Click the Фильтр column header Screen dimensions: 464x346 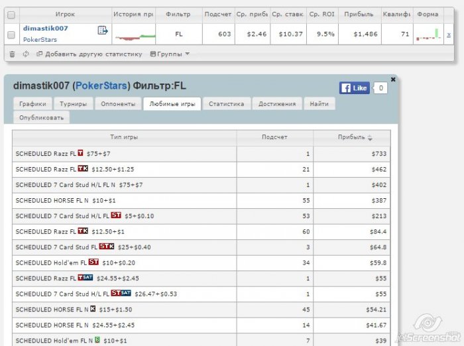(178, 14)
